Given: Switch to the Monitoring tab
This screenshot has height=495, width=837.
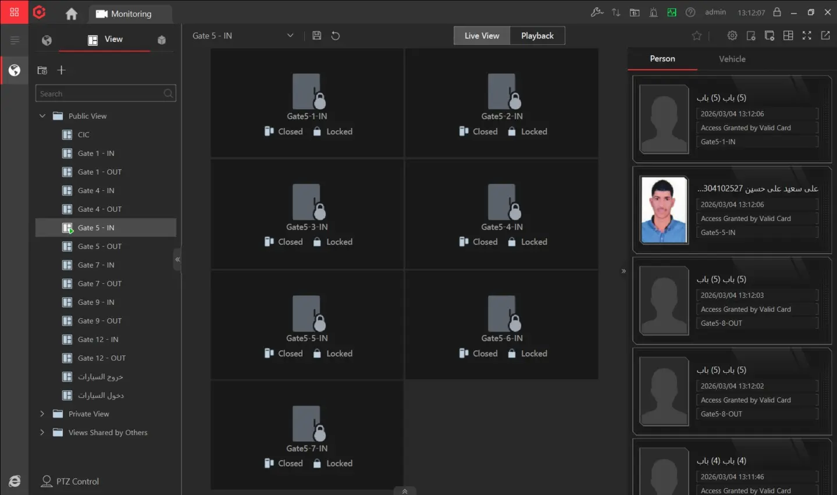Looking at the screenshot, I should click(x=130, y=14).
